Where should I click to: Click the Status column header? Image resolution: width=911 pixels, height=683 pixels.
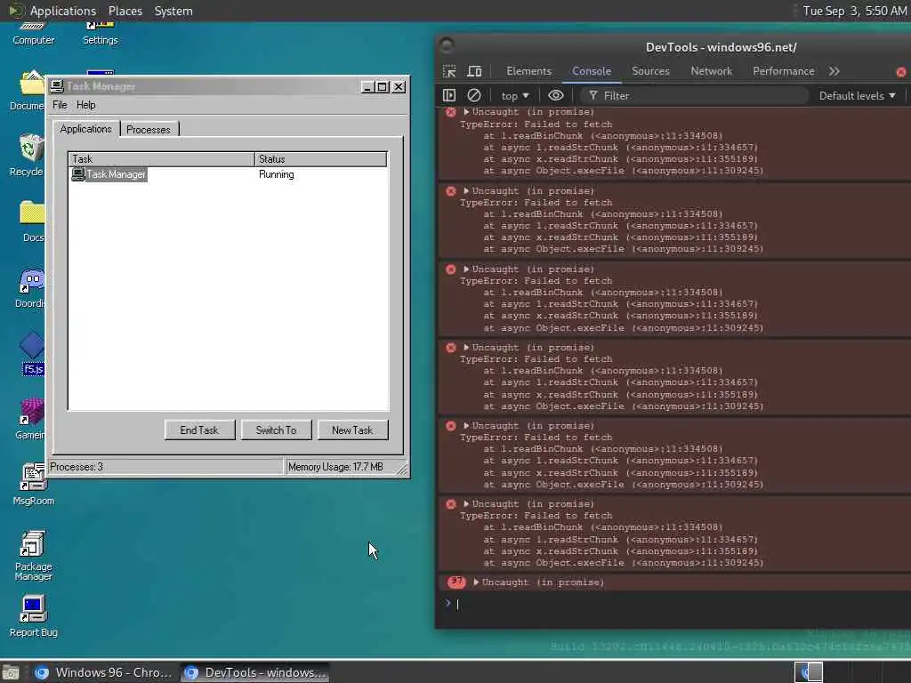point(320,159)
